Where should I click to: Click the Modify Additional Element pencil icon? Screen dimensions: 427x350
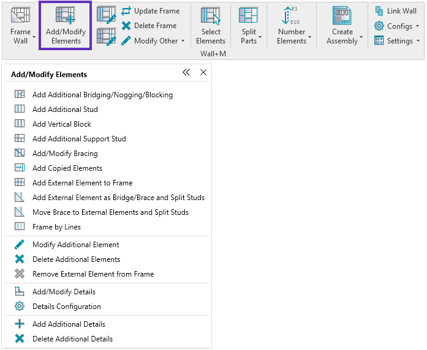click(20, 245)
